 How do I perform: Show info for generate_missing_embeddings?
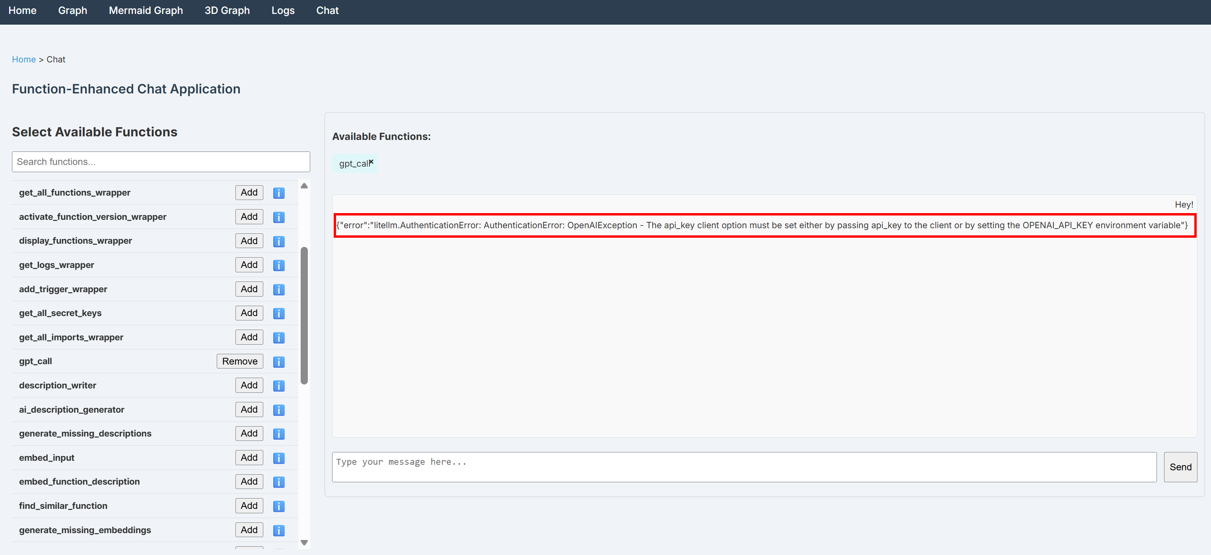278,530
